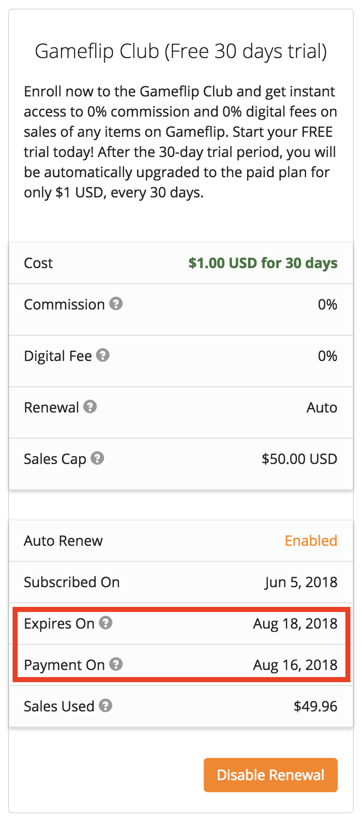Image resolution: width=362 pixels, height=822 pixels.
Task: Open the Payment On question mark icon
Action: click(x=116, y=664)
